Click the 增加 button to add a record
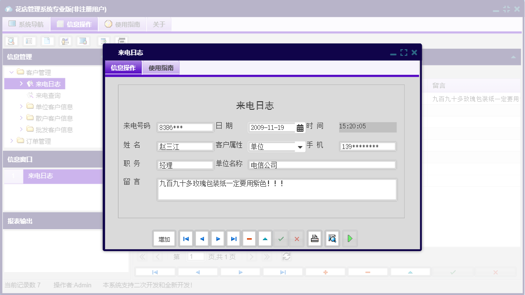 [x=164, y=238]
